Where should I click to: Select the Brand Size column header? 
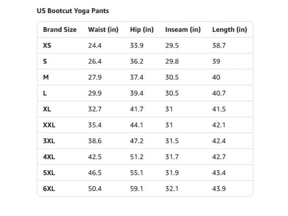tap(60, 30)
